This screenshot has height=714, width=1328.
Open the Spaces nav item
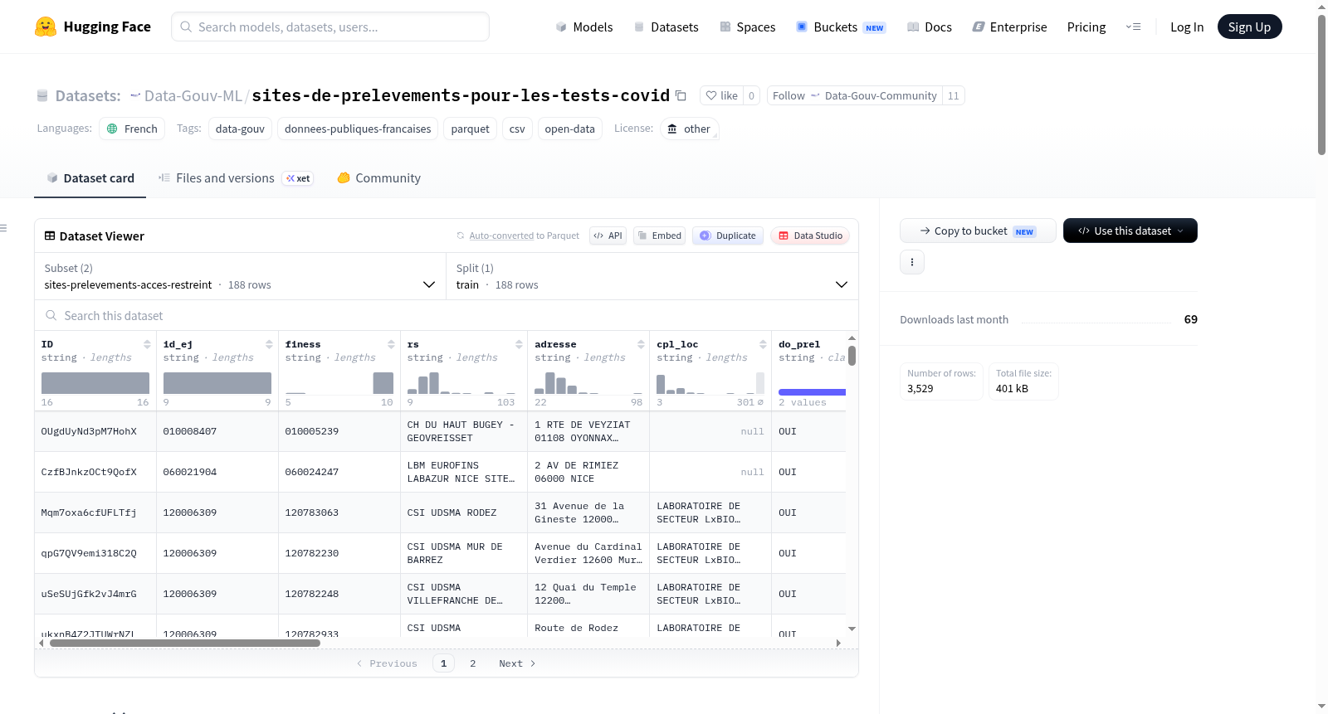click(x=747, y=27)
